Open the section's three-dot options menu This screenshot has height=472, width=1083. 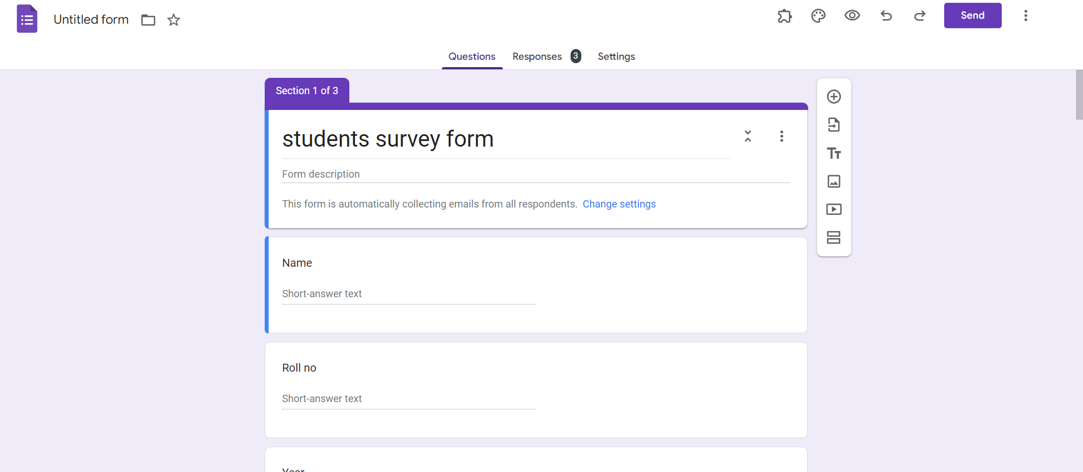(x=782, y=136)
